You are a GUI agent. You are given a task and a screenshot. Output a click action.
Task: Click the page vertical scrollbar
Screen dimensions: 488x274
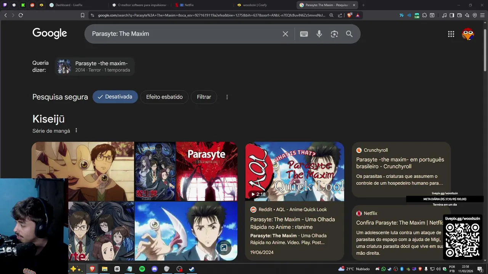click(x=485, y=49)
